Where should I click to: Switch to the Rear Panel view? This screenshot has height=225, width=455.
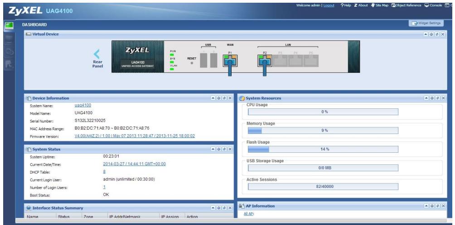point(97,59)
